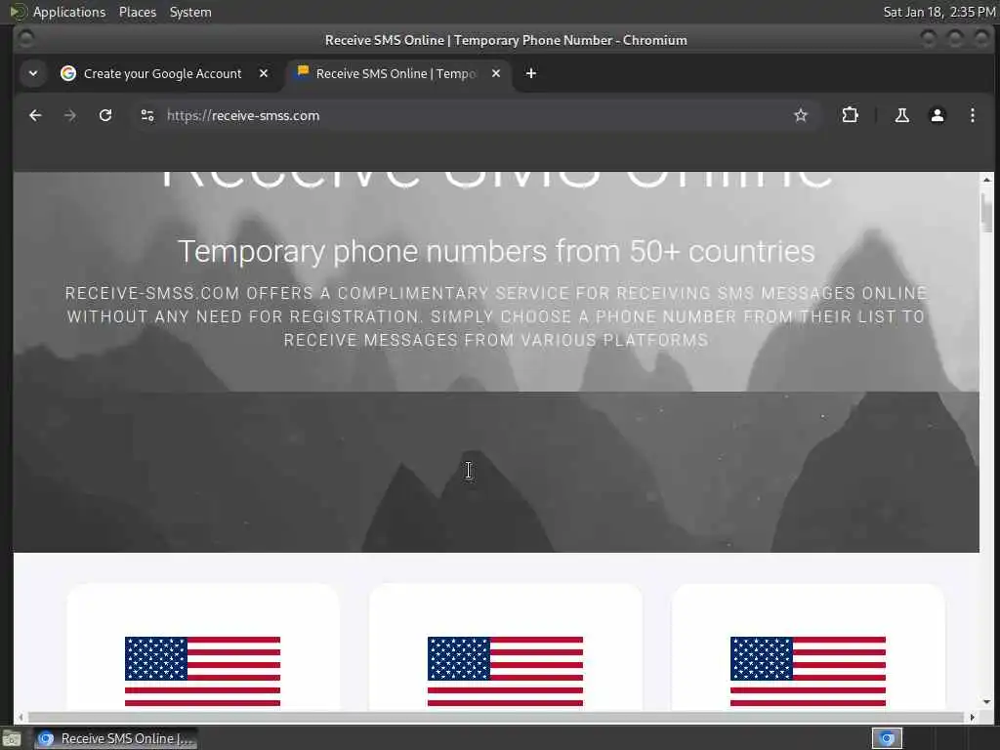Click the horizontal scrollbar at page bottom
The image size is (1000, 750).
point(495,717)
